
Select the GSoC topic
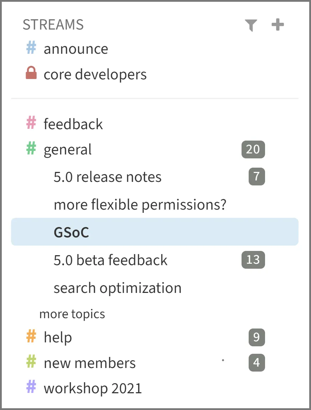[71, 232]
